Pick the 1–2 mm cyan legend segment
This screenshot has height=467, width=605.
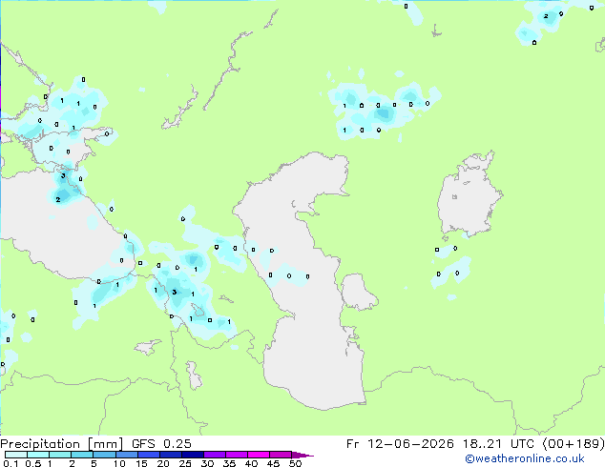(60, 455)
